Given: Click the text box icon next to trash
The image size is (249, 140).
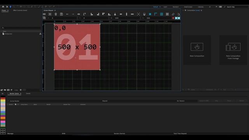Looking at the screenshot, I should pos(61,14).
